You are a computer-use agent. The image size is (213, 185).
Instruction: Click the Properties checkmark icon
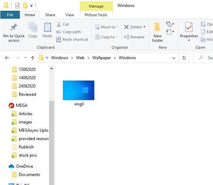click(x=189, y=27)
